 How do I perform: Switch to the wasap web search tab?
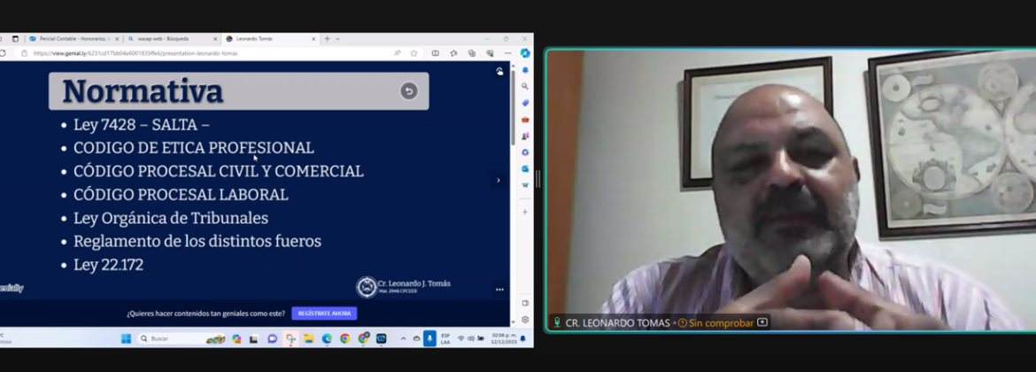point(170,39)
